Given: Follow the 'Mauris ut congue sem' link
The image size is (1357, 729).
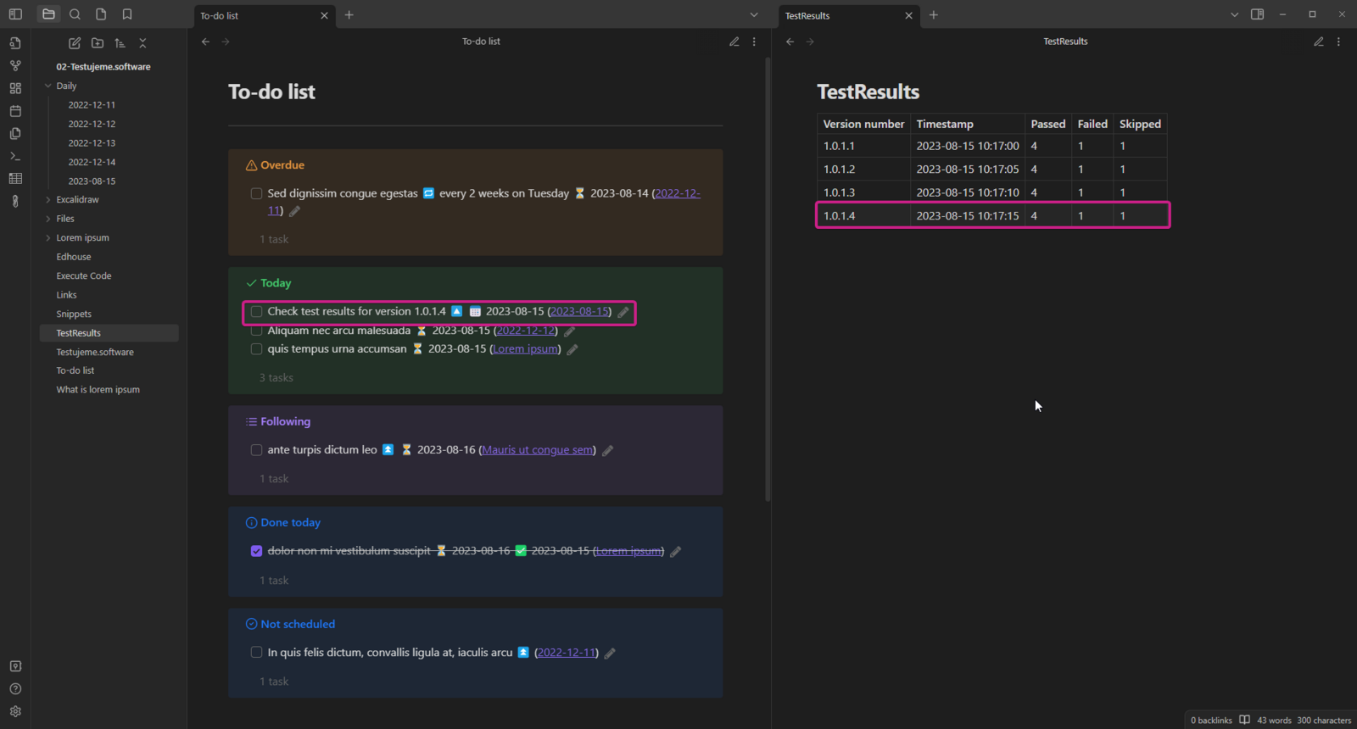Looking at the screenshot, I should coord(537,450).
